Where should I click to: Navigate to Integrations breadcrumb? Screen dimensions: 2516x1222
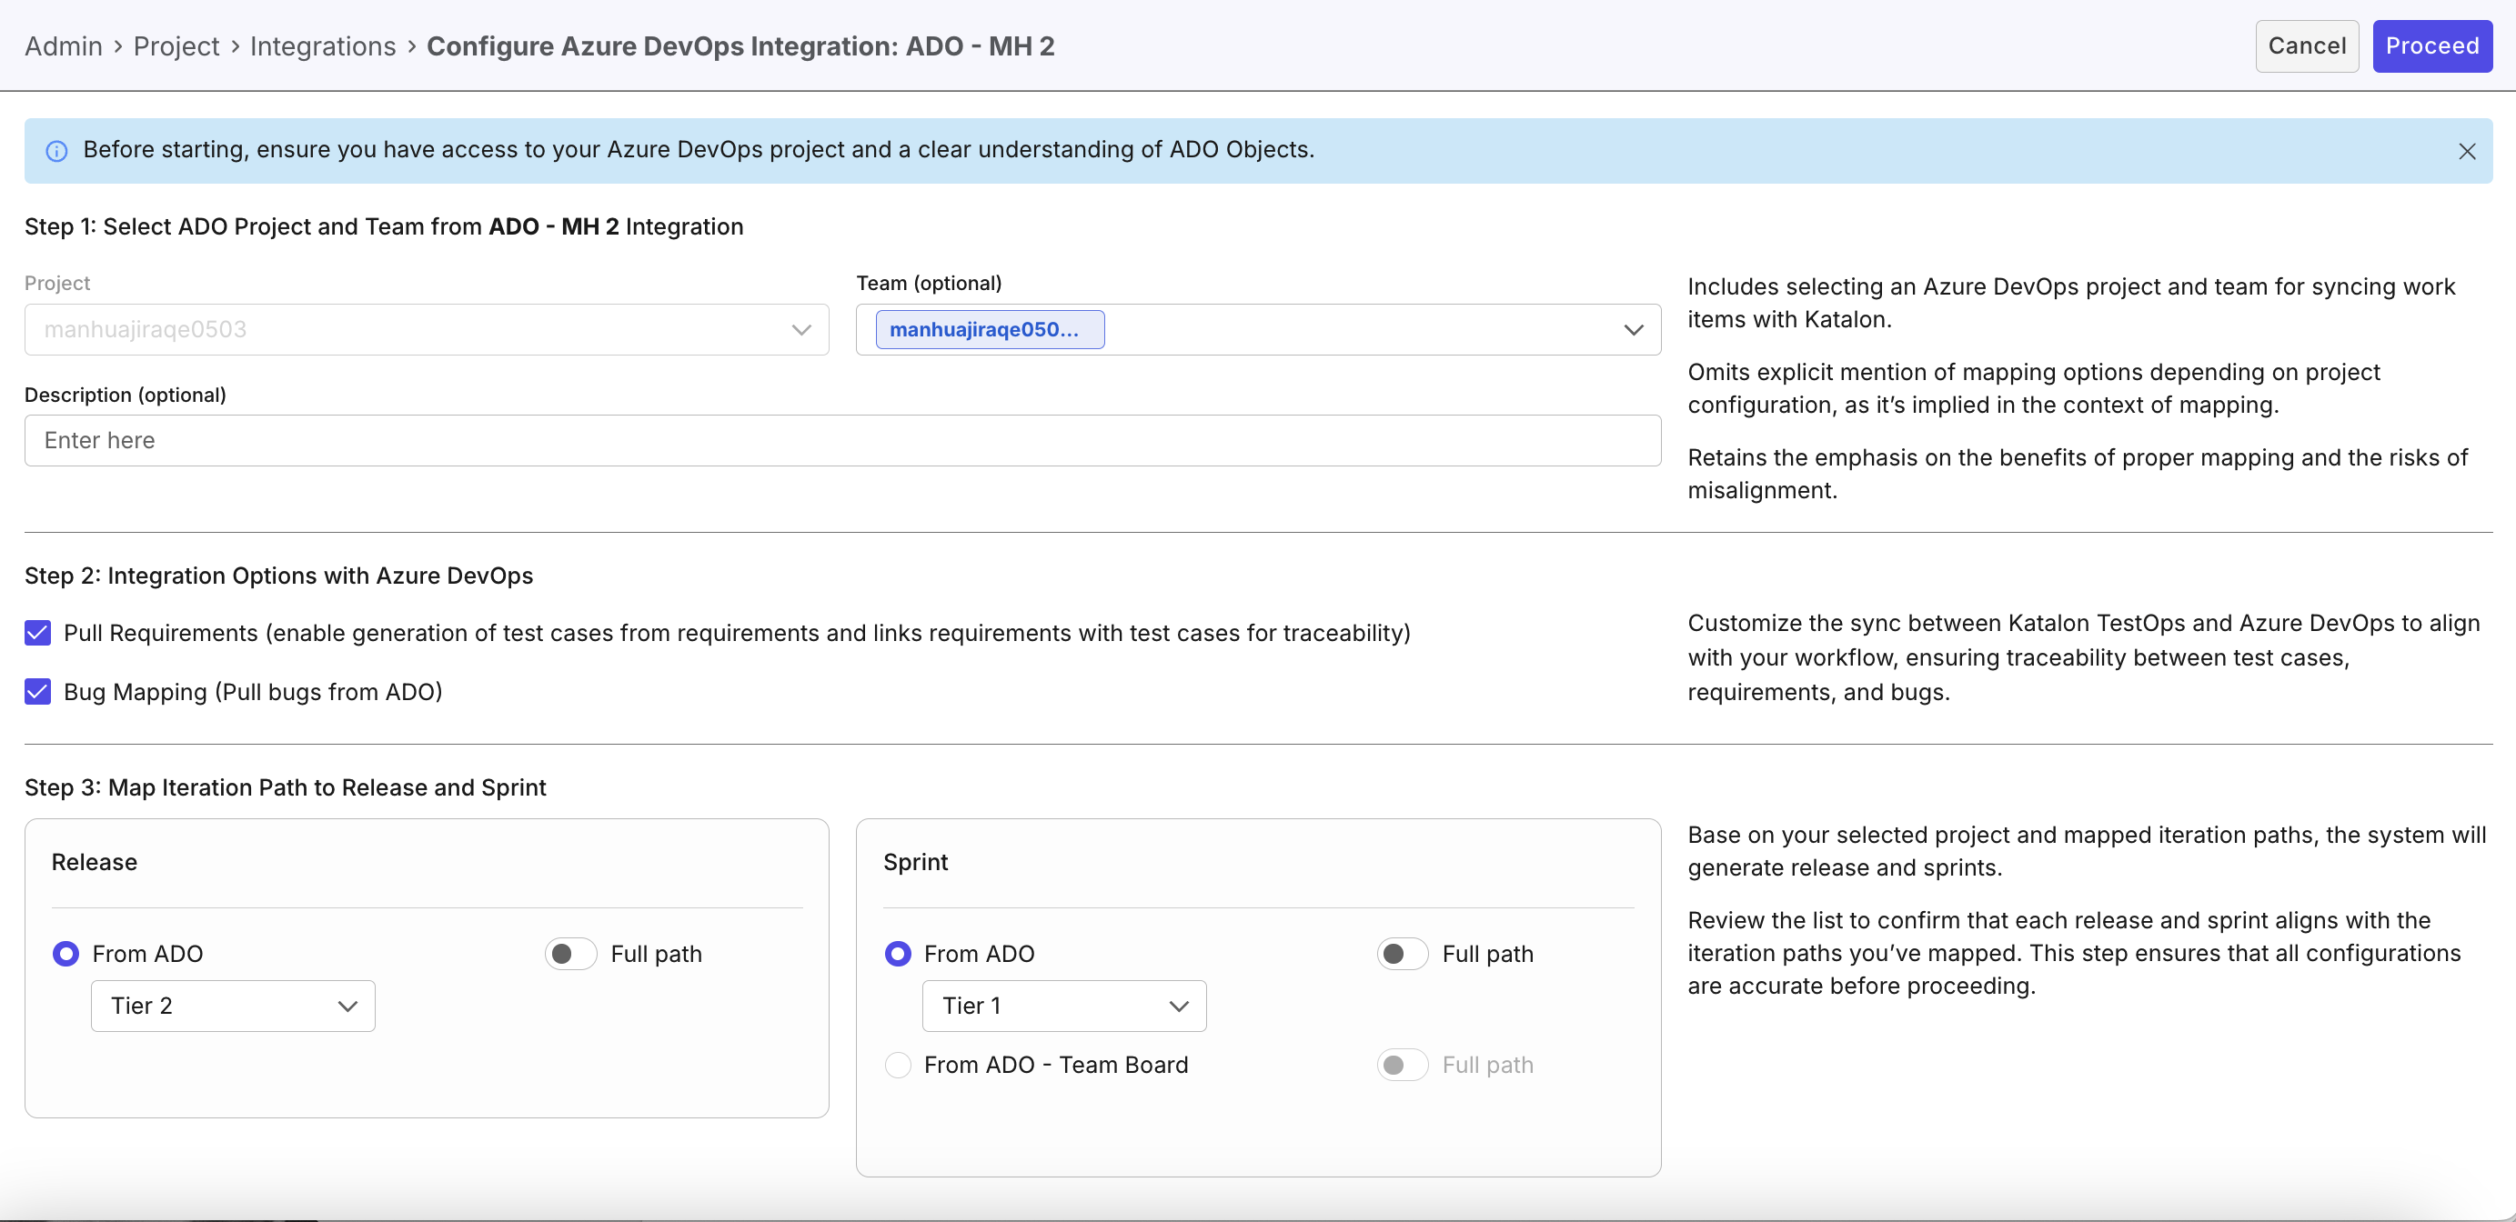323,45
